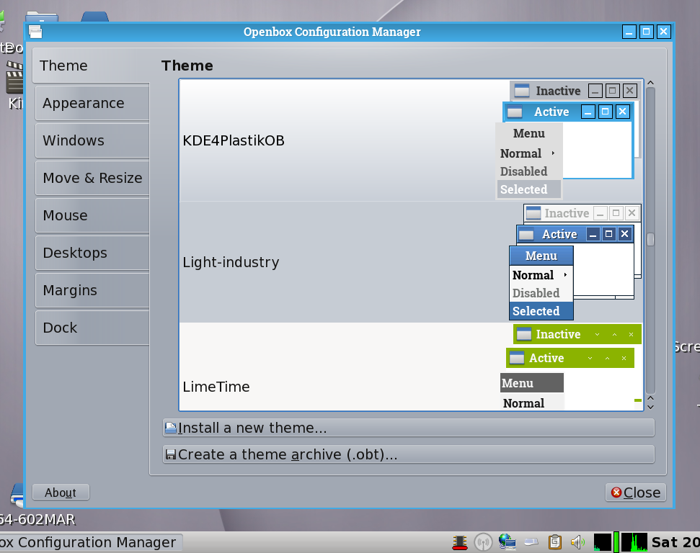700x553 pixels.
Task: Click the wireless antenna tray icon
Action: pyautogui.click(x=483, y=542)
